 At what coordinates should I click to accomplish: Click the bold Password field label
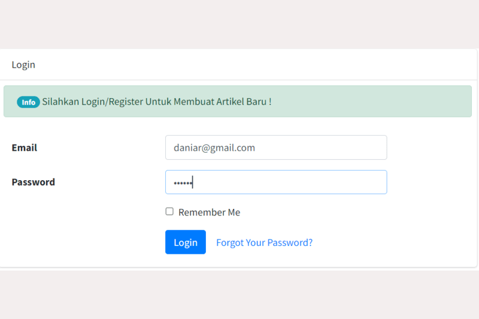point(34,182)
